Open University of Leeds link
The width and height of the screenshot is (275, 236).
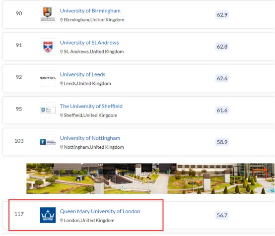pyautogui.click(x=82, y=75)
